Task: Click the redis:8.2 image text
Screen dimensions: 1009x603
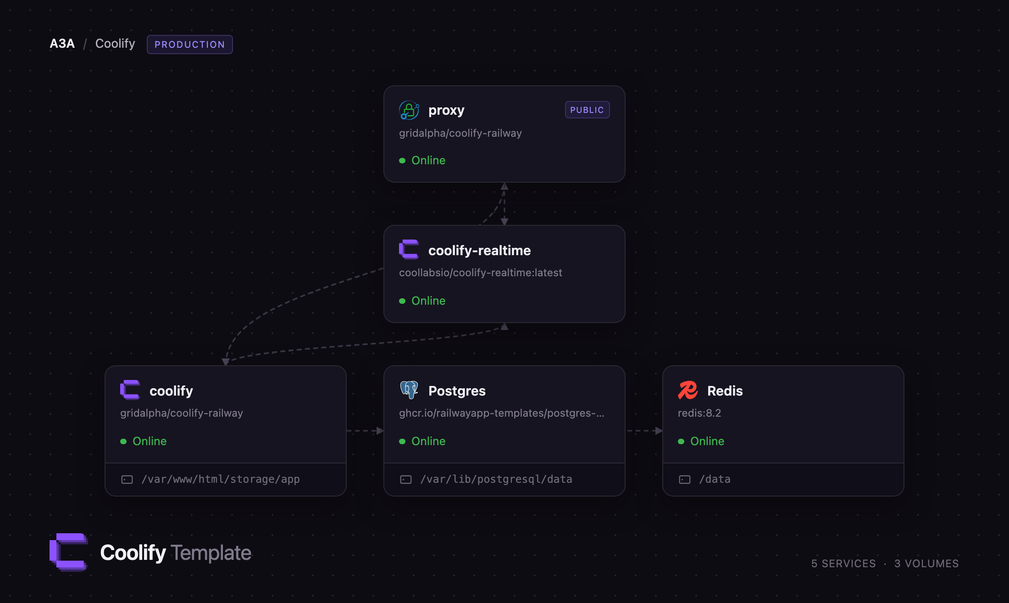Action: click(x=699, y=413)
